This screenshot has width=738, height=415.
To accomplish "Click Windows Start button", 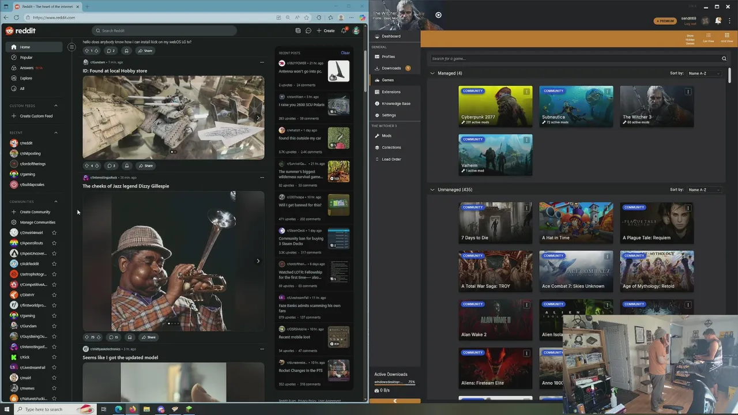I will pyautogui.click(x=7, y=409).
